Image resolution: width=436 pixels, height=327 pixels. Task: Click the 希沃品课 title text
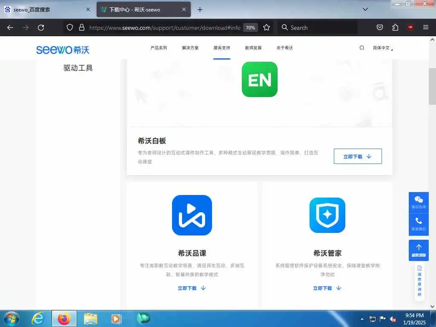192,253
